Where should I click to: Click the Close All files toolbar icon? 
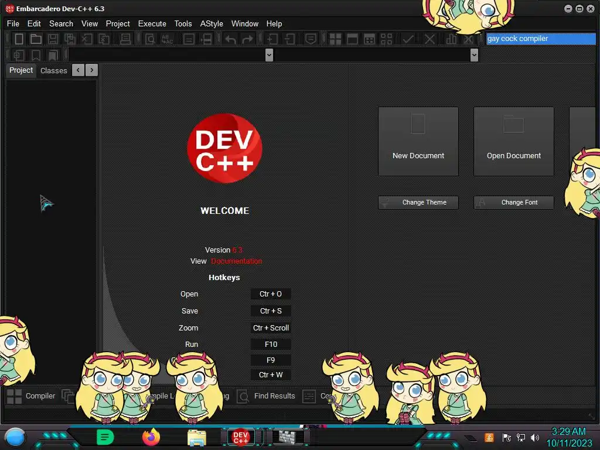(104, 39)
